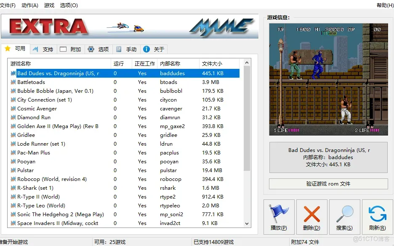Screen dimensions: 394x246
Task: Click the MAME icon beside Bubble Bobble
Action: point(13,91)
